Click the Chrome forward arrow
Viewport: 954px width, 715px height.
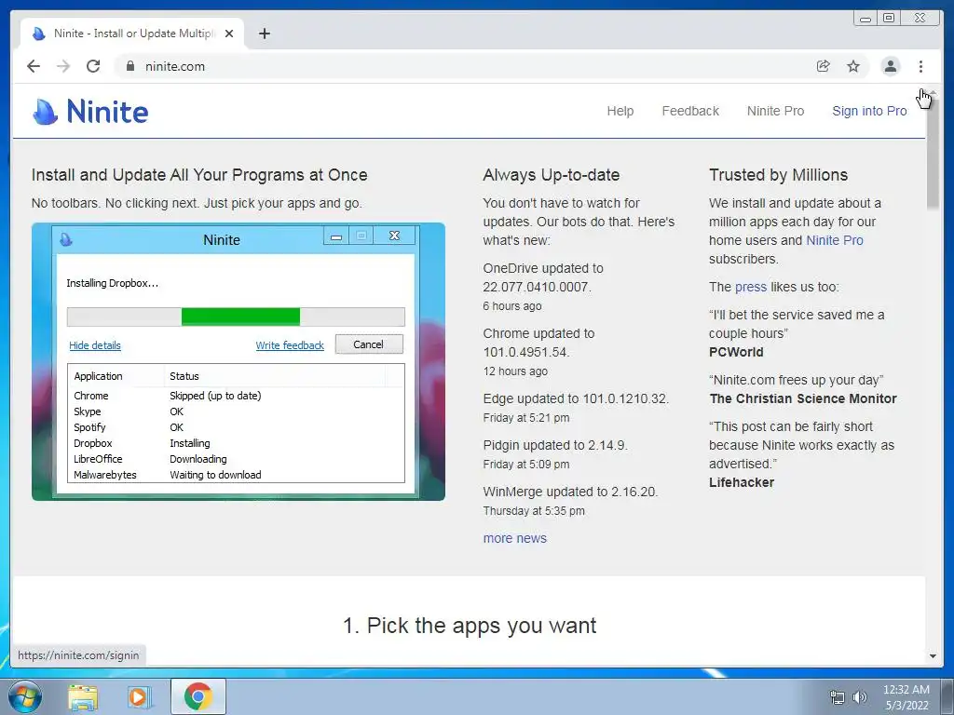[63, 66]
